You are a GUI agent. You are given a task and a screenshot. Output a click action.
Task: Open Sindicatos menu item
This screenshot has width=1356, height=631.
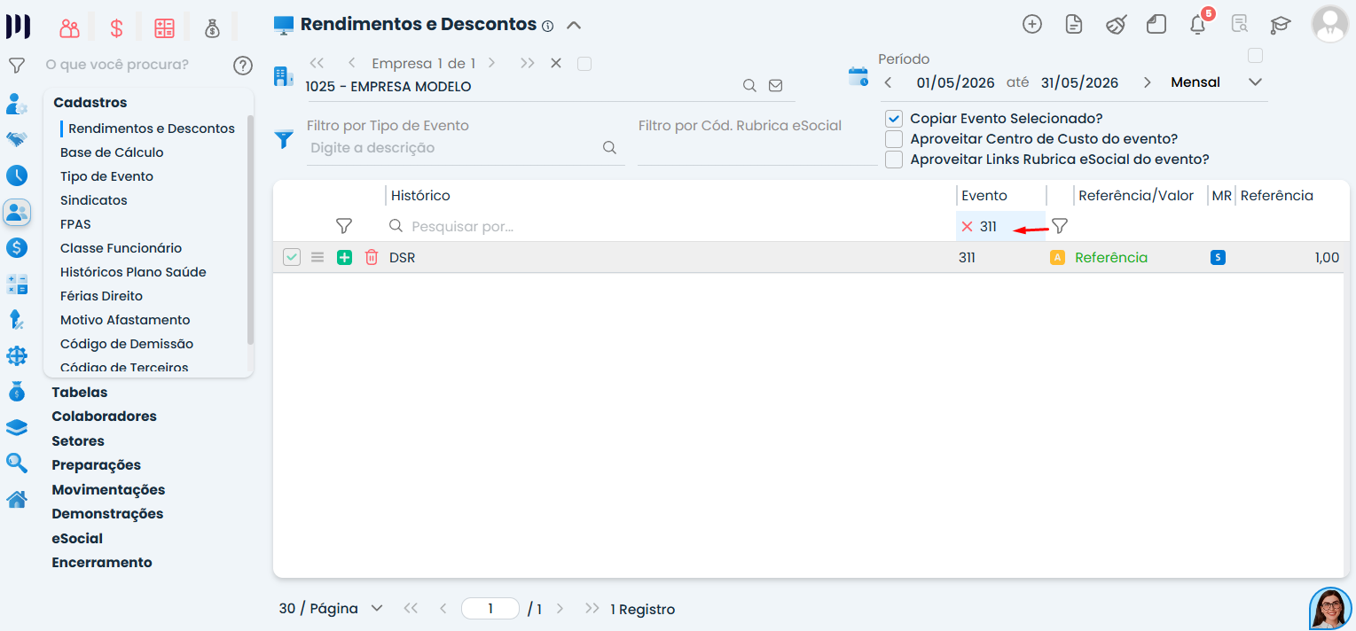click(94, 200)
